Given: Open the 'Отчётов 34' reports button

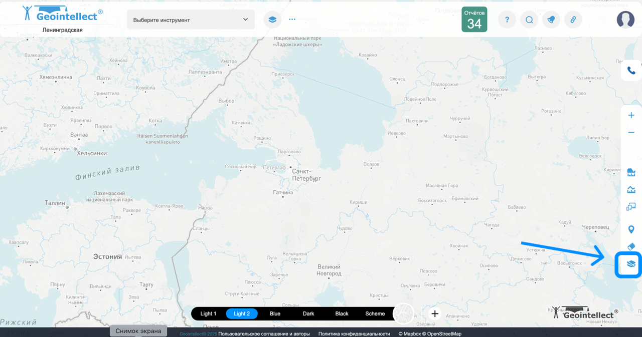Looking at the screenshot, I should (474, 20).
